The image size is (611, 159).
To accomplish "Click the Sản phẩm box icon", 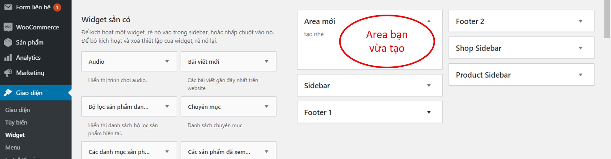I will click(8, 42).
